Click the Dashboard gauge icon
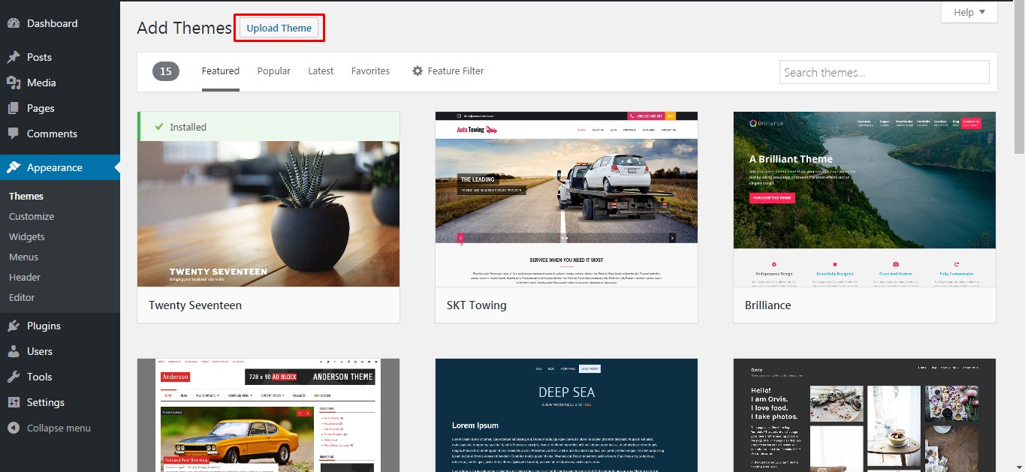 coord(16,23)
